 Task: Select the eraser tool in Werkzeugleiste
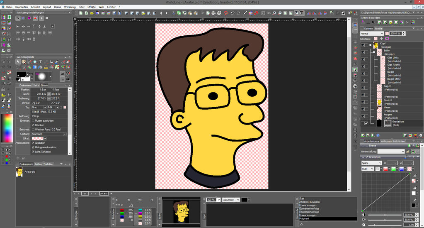pos(68,62)
